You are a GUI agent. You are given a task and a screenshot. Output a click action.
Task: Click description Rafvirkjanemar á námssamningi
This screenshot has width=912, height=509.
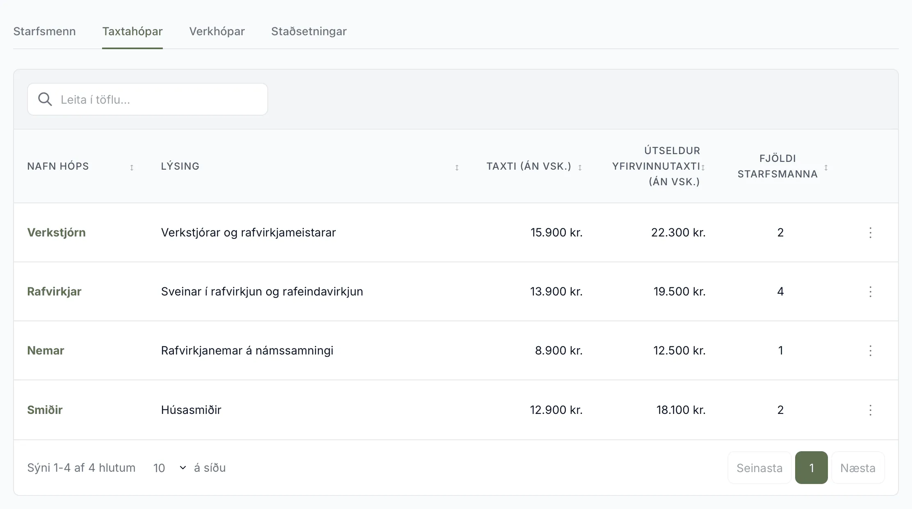click(x=247, y=350)
